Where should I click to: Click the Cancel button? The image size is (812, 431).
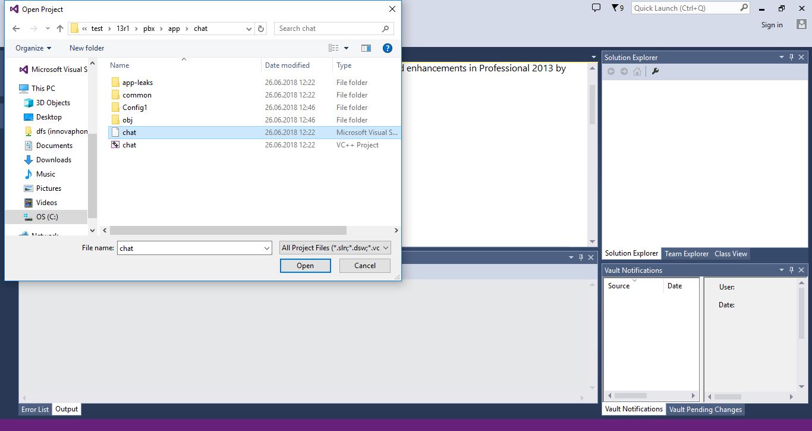coord(365,266)
